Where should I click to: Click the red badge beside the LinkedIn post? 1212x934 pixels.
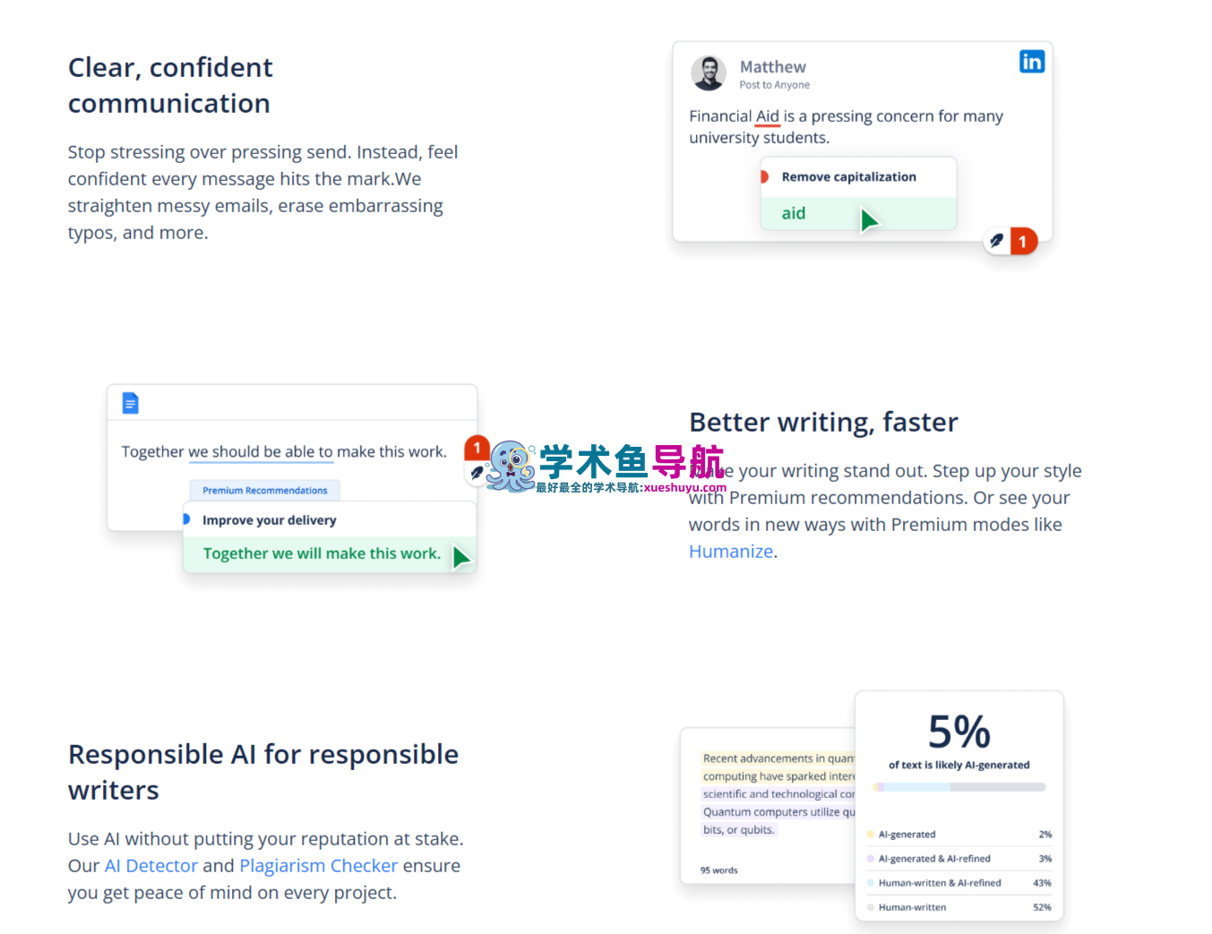tap(1023, 242)
